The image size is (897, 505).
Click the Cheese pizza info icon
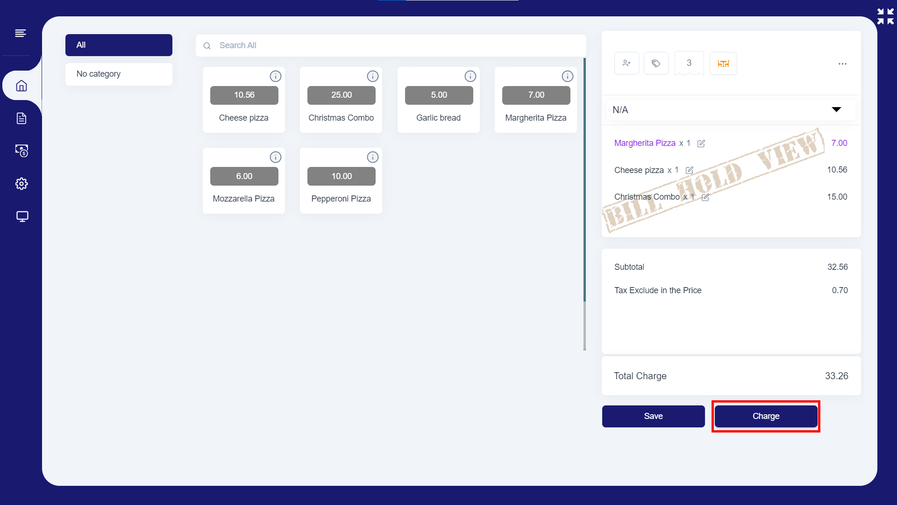tap(275, 76)
